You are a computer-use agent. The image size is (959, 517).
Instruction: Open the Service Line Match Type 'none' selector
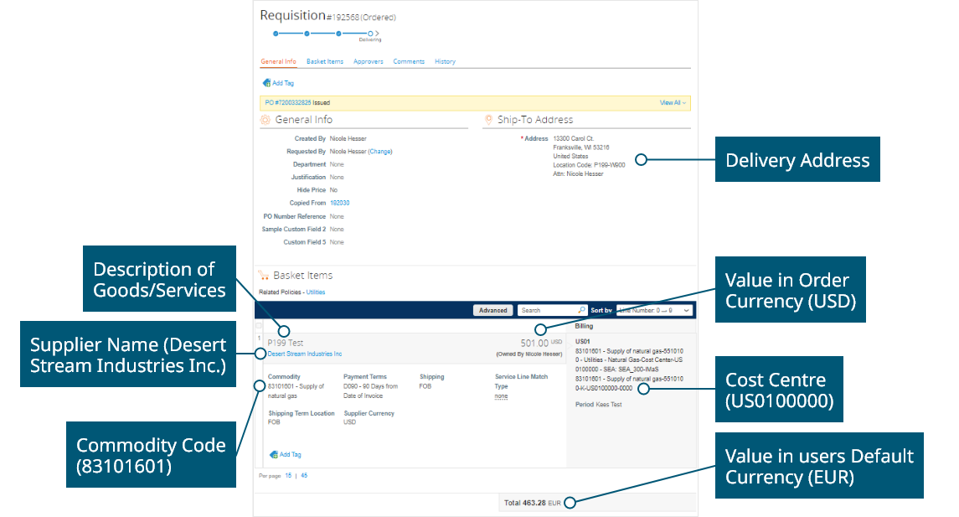coord(501,396)
